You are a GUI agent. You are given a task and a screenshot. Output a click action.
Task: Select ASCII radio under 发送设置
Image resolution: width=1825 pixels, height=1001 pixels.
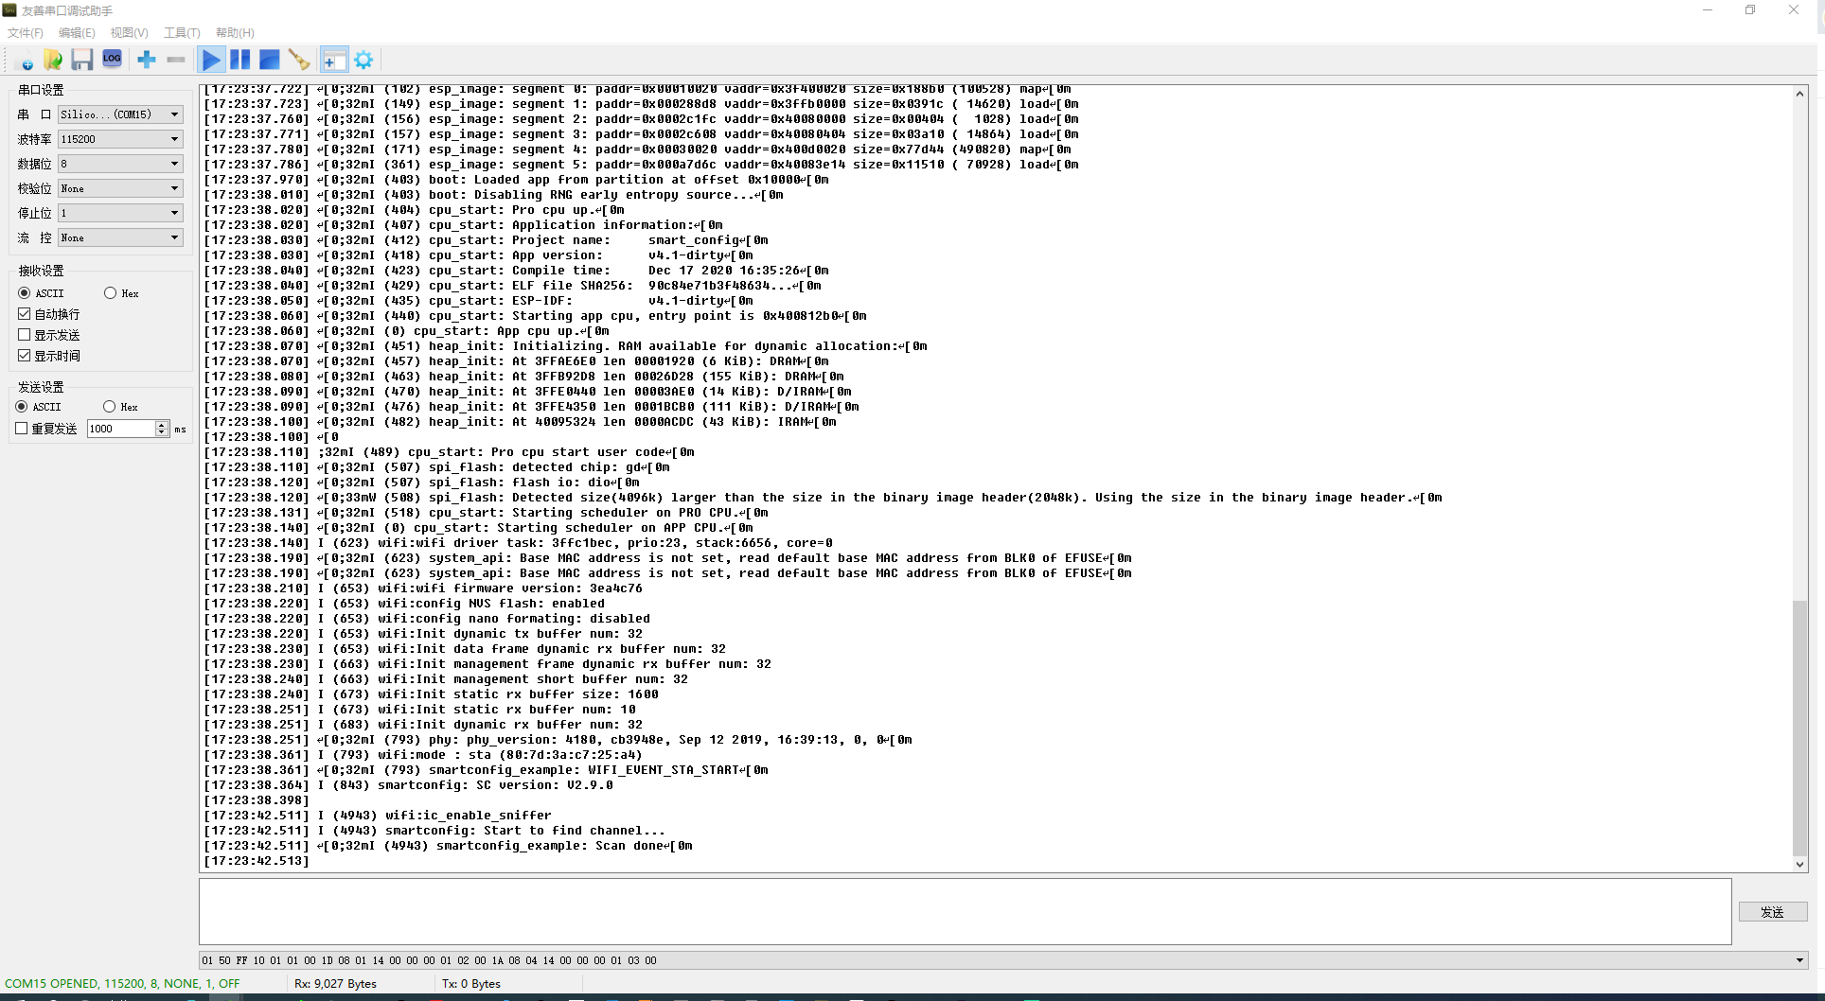(22, 407)
